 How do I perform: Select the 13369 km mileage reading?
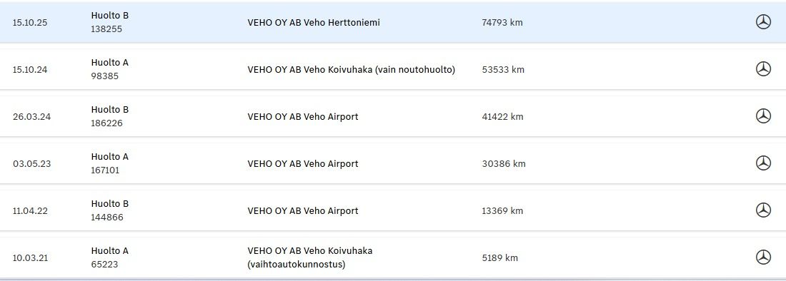[x=502, y=210]
